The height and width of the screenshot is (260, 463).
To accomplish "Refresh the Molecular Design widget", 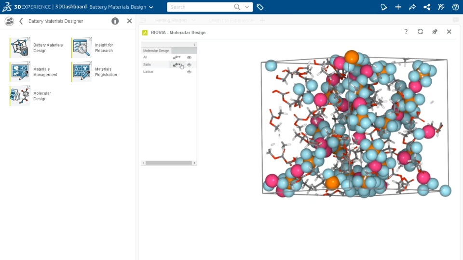I will (420, 32).
